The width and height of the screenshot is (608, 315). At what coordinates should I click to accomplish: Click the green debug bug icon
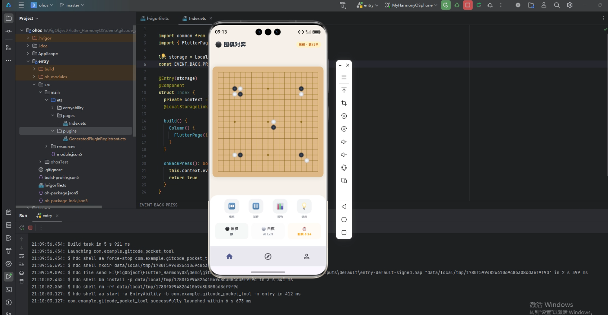point(457,5)
